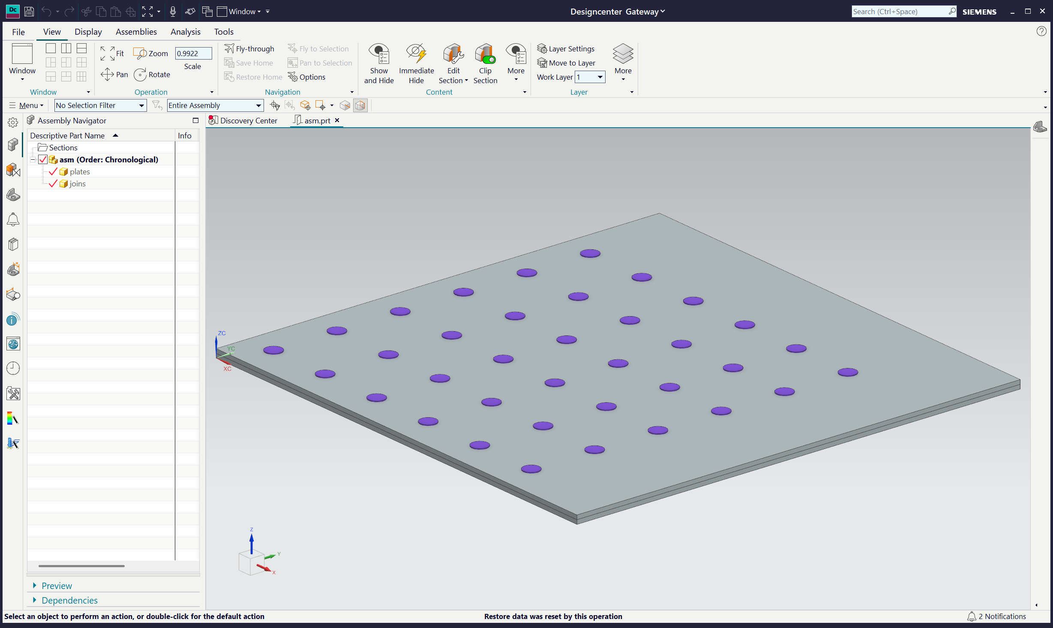Image resolution: width=1053 pixels, height=628 pixels.
Task: Open the No Selection Filter dropdown
Action: pos(100,105)
